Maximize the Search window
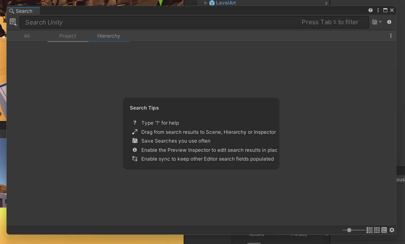 [385, 10]
